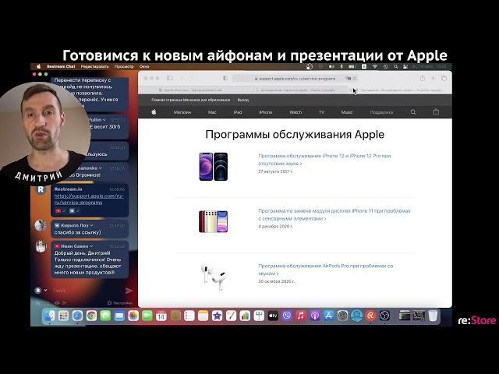The width and height of the screenshot is (499, 374).
Task: Click the Safari address bar
Action: [295, 78]
